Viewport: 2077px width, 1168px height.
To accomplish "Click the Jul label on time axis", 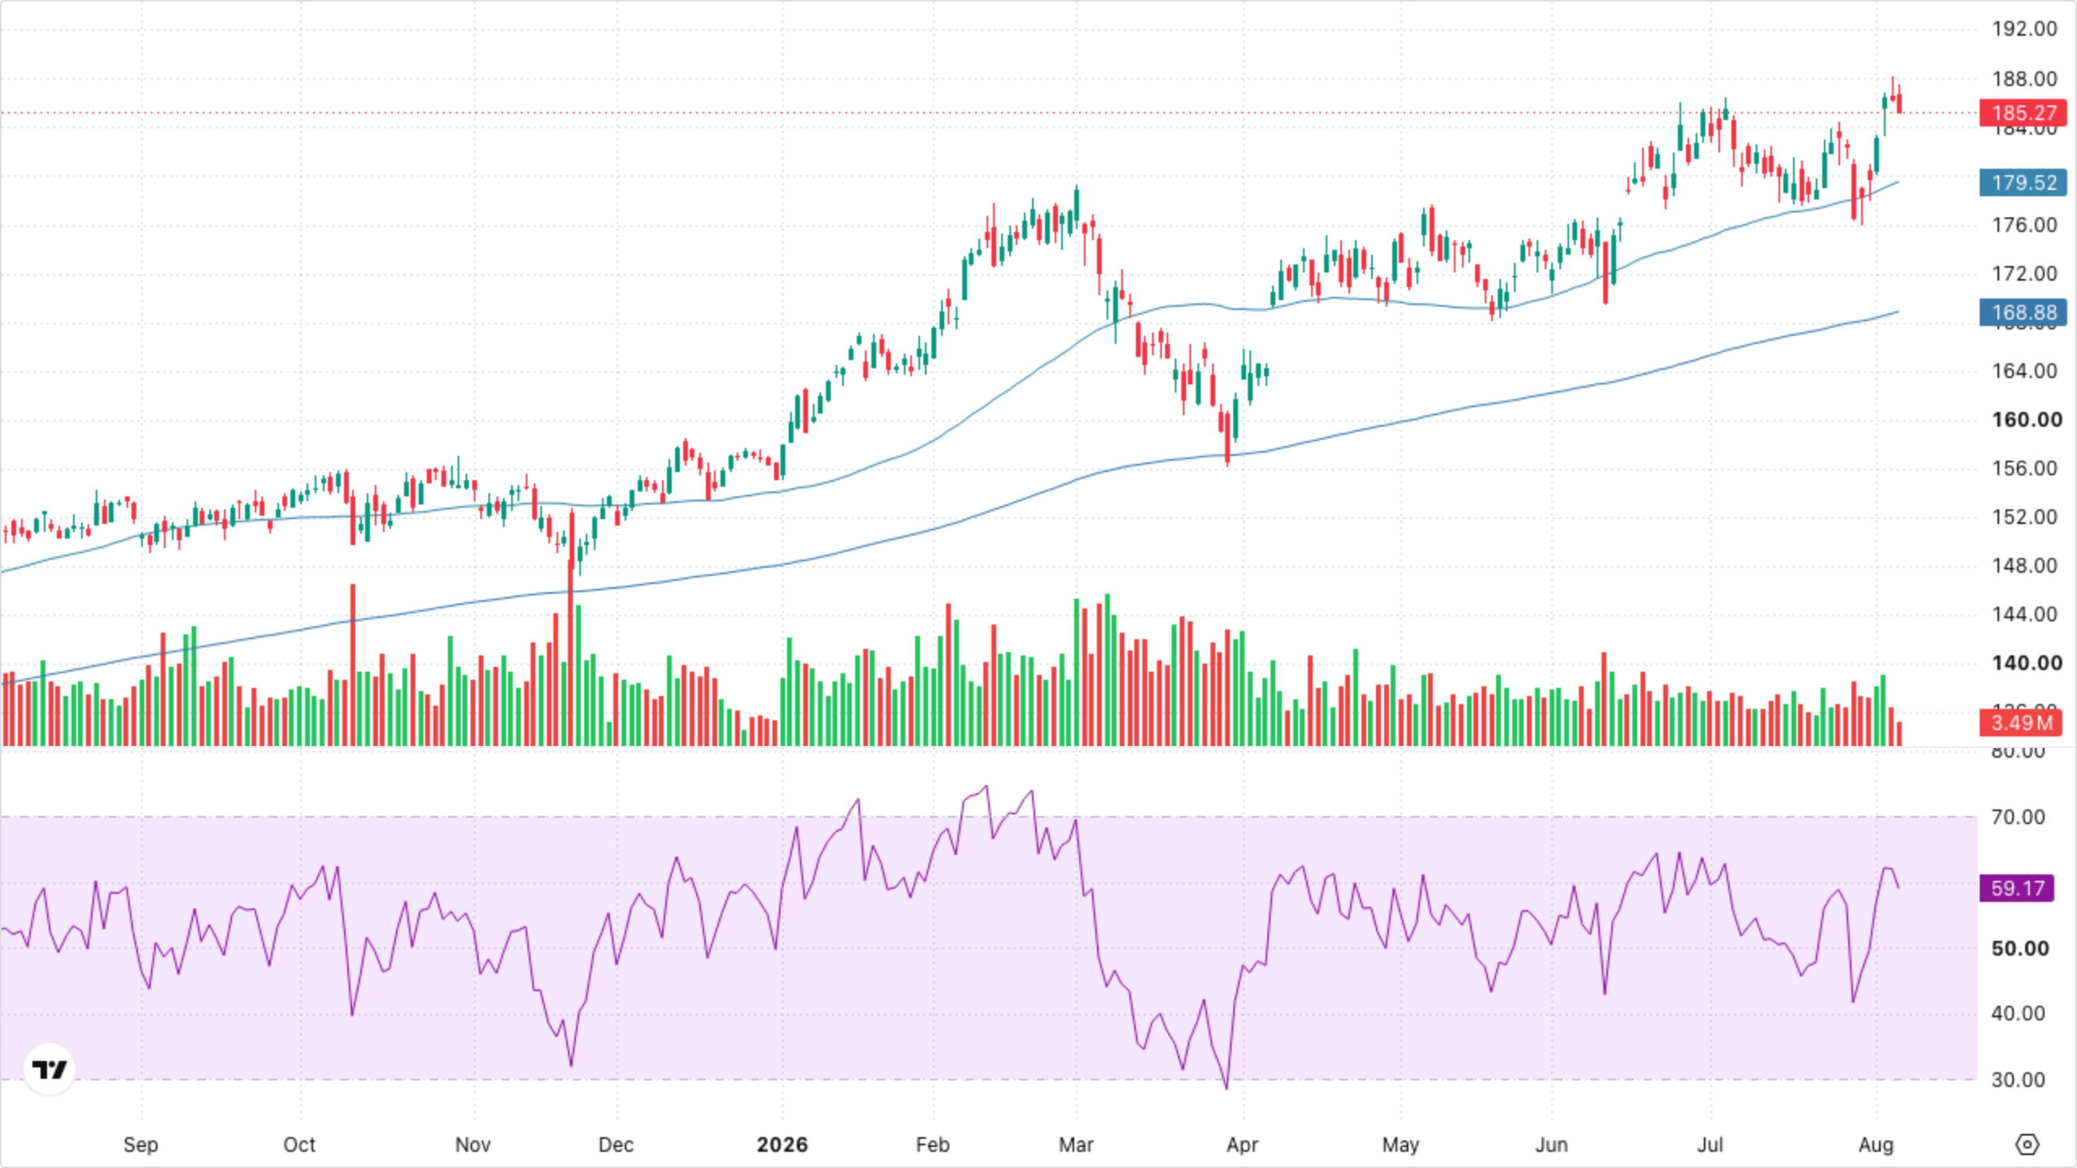I will coord(1709,1144).
